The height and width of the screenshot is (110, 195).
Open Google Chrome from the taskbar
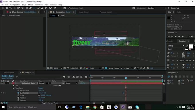(95, 107)
